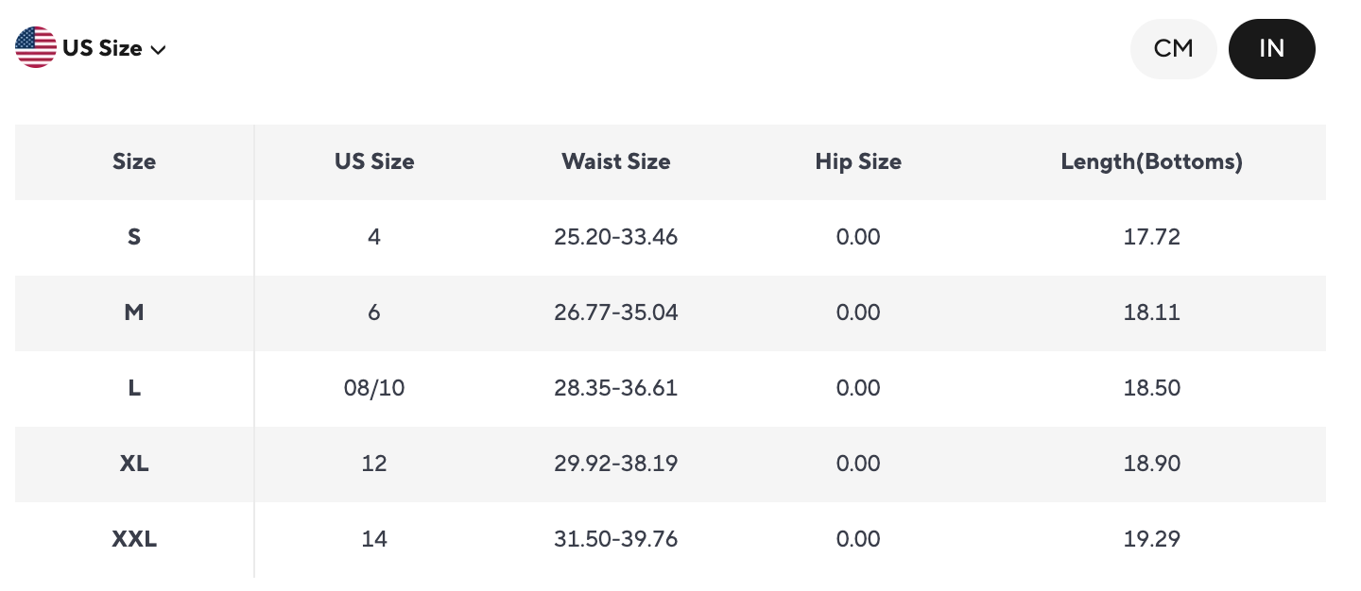Screen dimensions: 1361x591
Task: Click the Size column header
Action: (x=134, y=161)
